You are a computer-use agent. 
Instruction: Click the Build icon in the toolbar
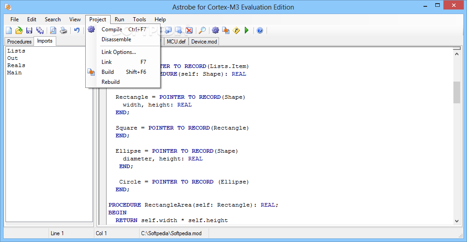coord(226,30)
